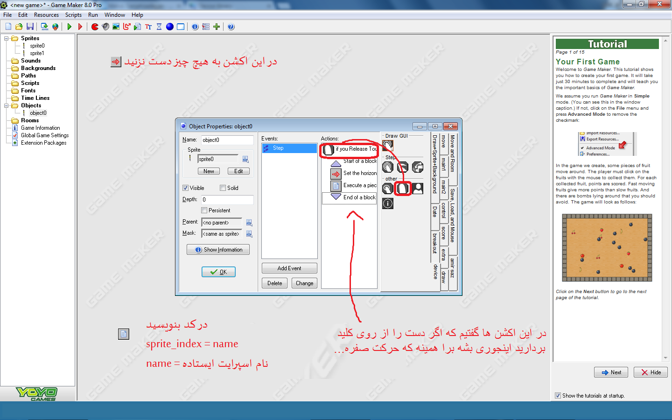Hide the tutorial panel
The image size is (672, 420).
pos(651,372)
